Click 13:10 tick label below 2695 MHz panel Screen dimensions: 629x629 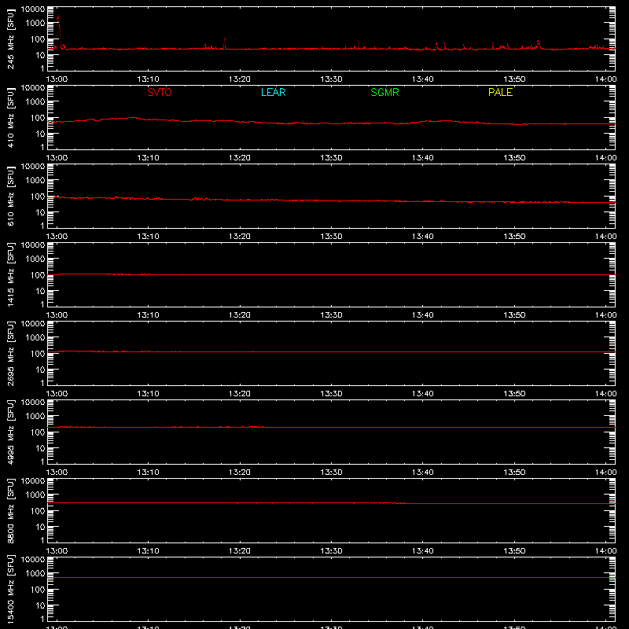pos(148,394)
